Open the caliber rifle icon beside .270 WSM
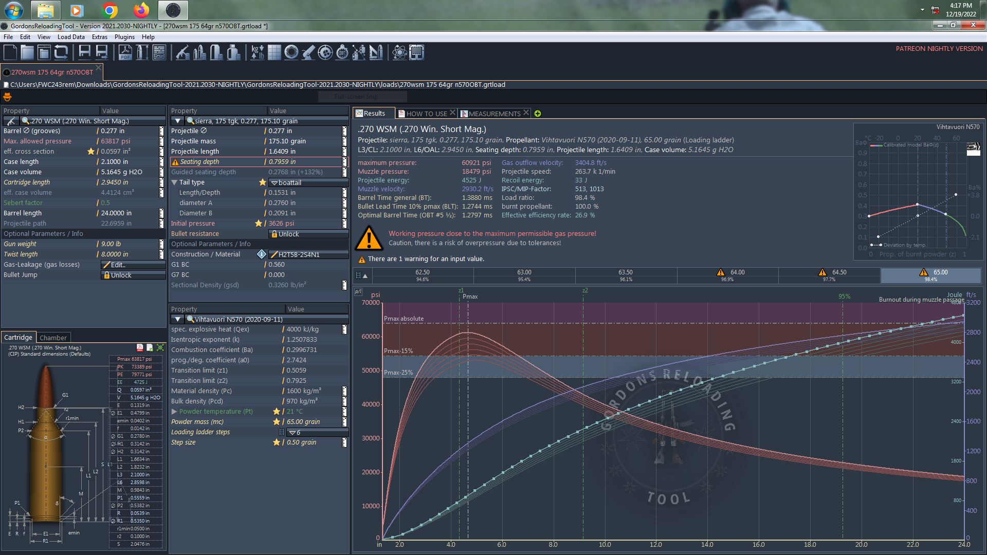The width and height of the screenshot is (987, 555). click(x=11, y=121)
